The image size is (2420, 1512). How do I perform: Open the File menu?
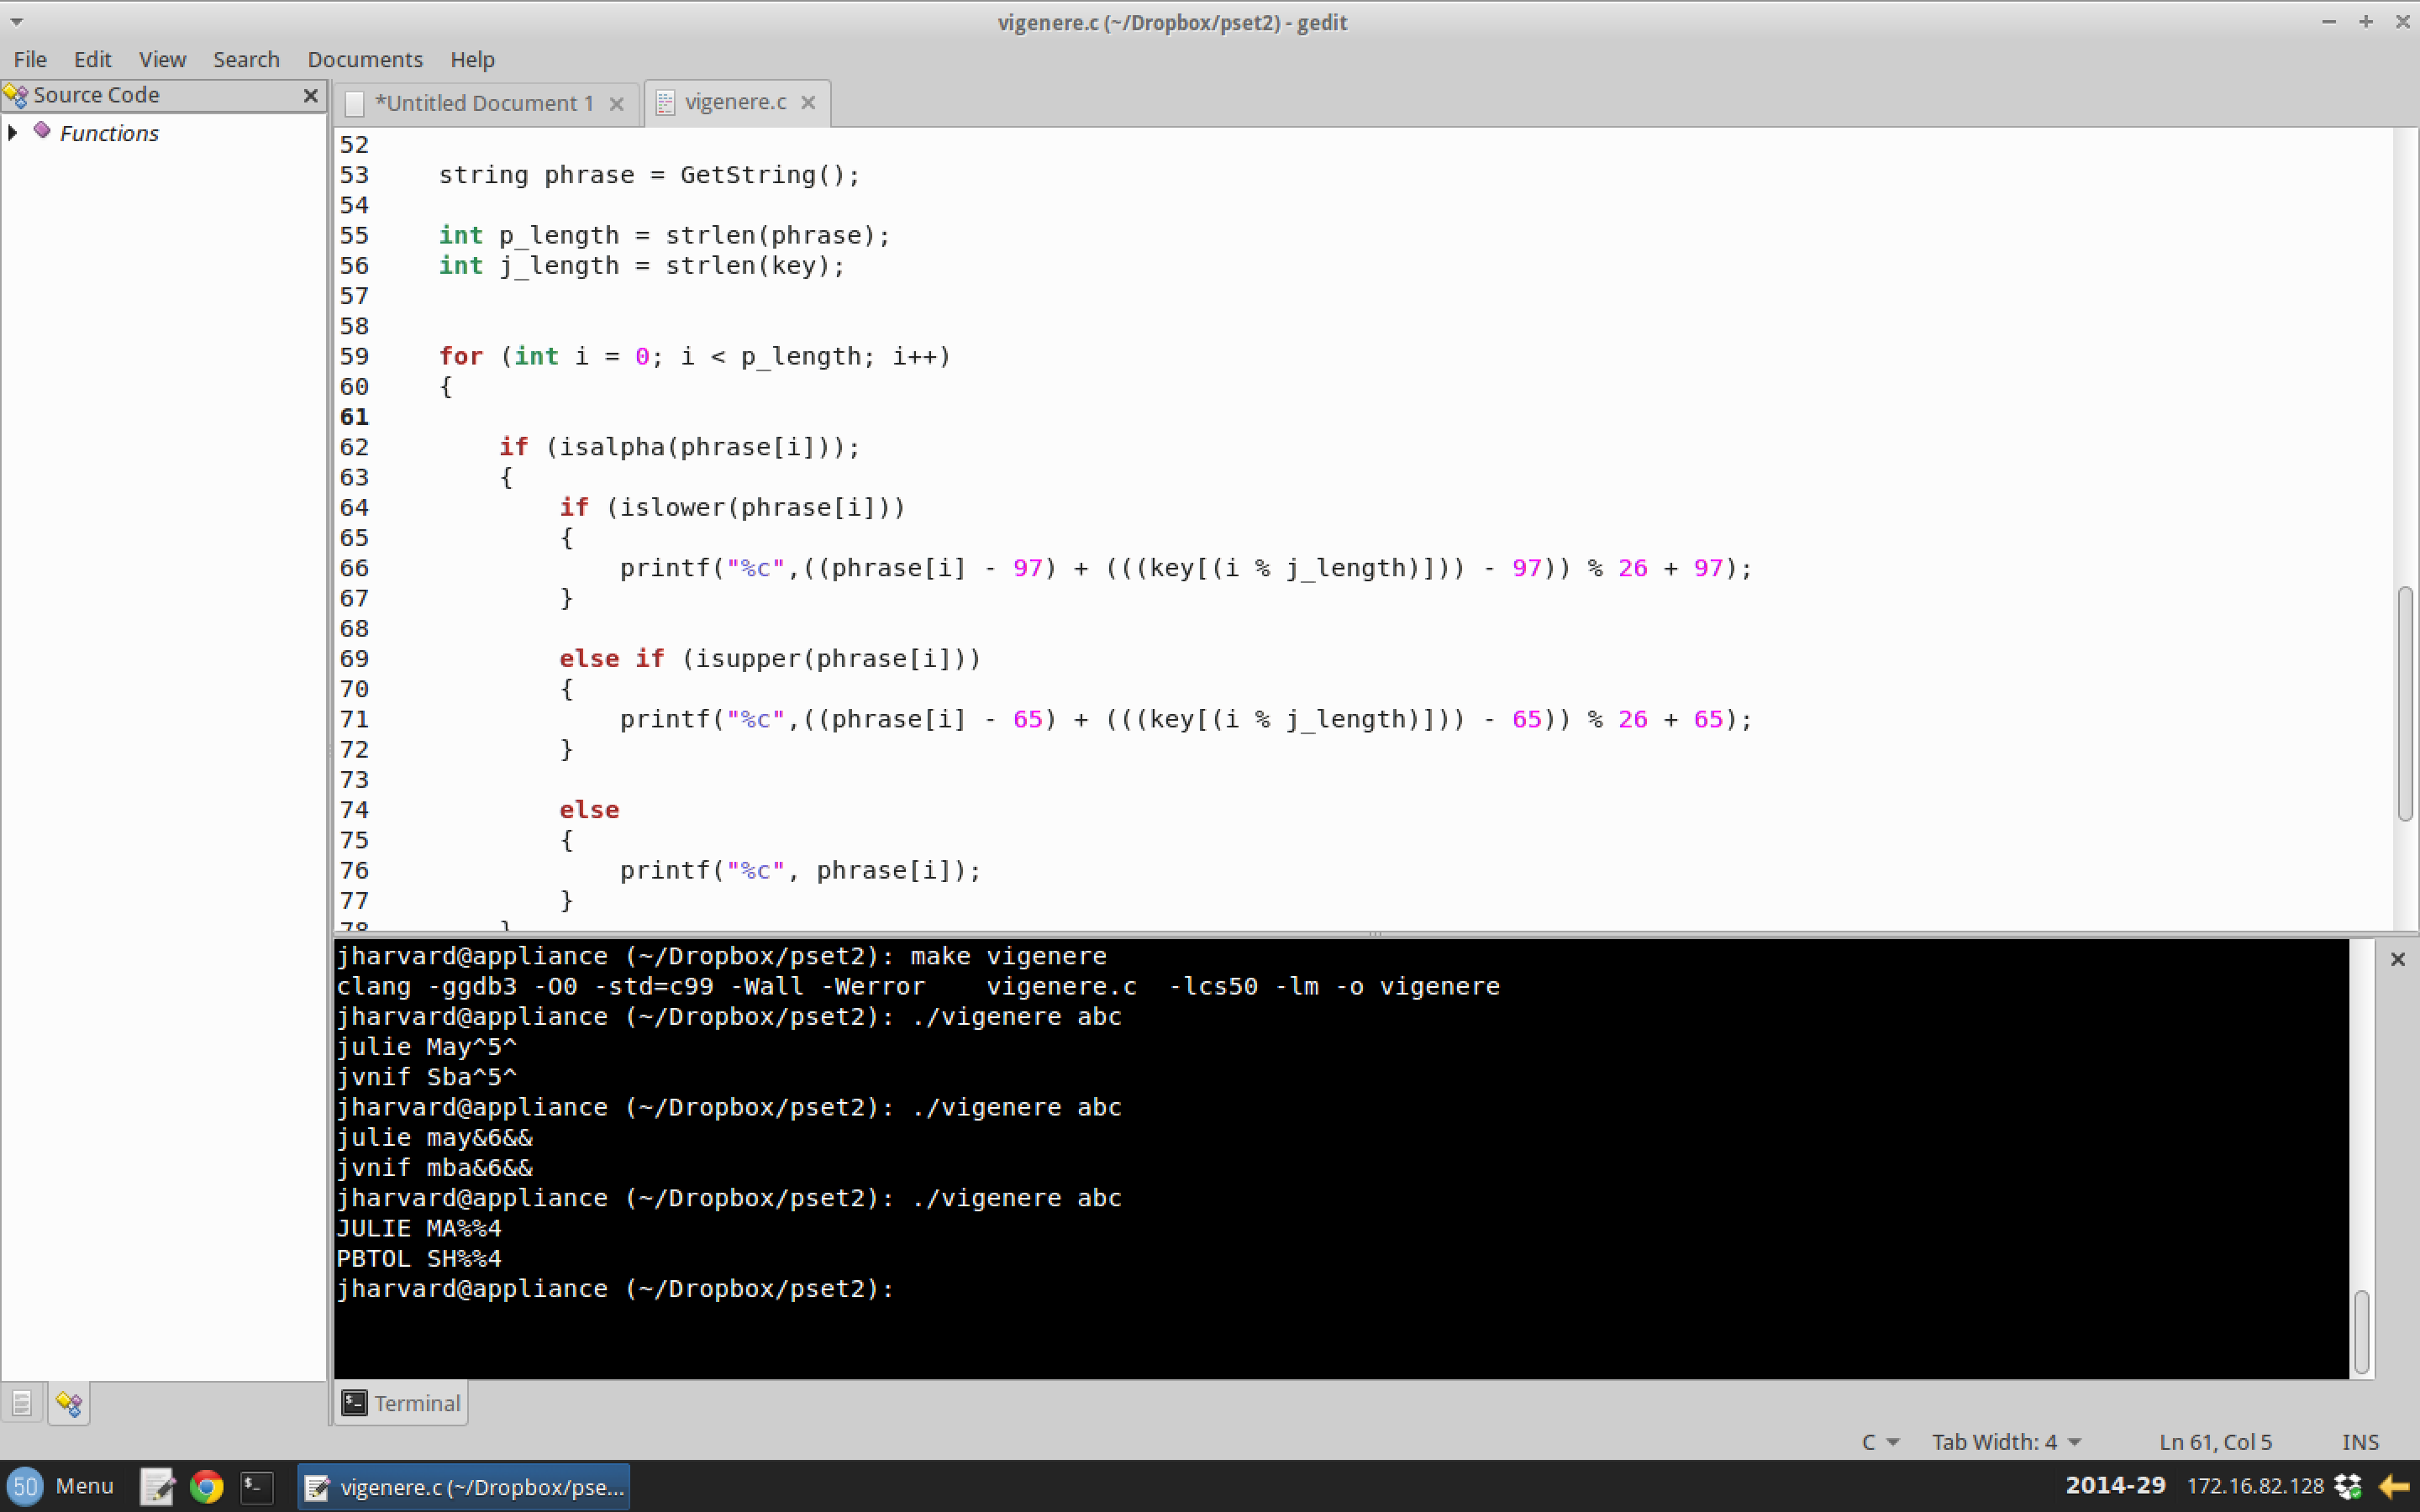tap(30, 59)
